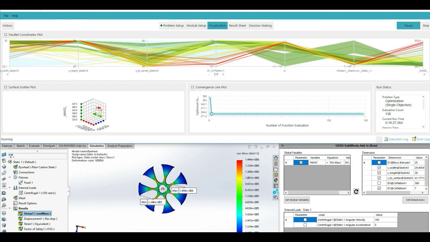Screen dimensions: 430x242
Task: Check the Angular Acceleration load parameter
Action: point(305,225)
